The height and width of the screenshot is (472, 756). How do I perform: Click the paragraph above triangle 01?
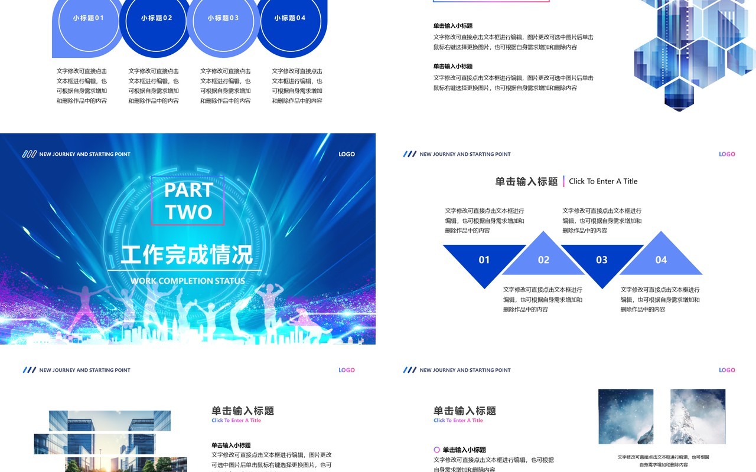click(485, 221)
